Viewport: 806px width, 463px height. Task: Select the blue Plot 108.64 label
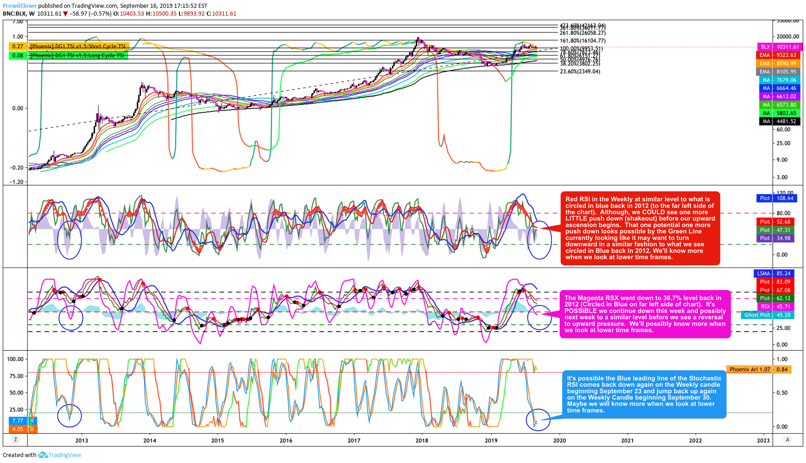click(x=777, y=198)
